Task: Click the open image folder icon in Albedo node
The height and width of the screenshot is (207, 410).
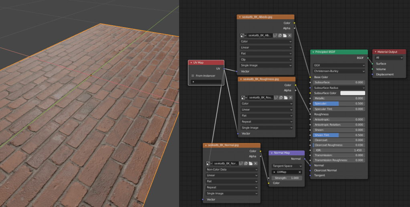Action: coord(285,35)
